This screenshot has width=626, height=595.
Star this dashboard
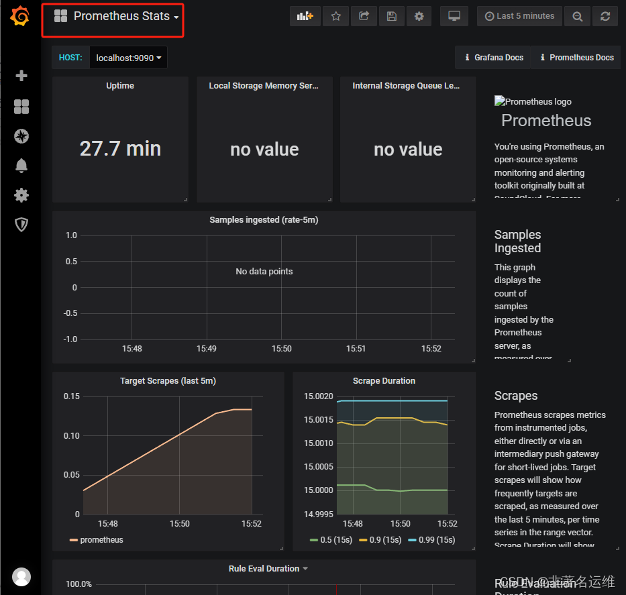point(335,16)
